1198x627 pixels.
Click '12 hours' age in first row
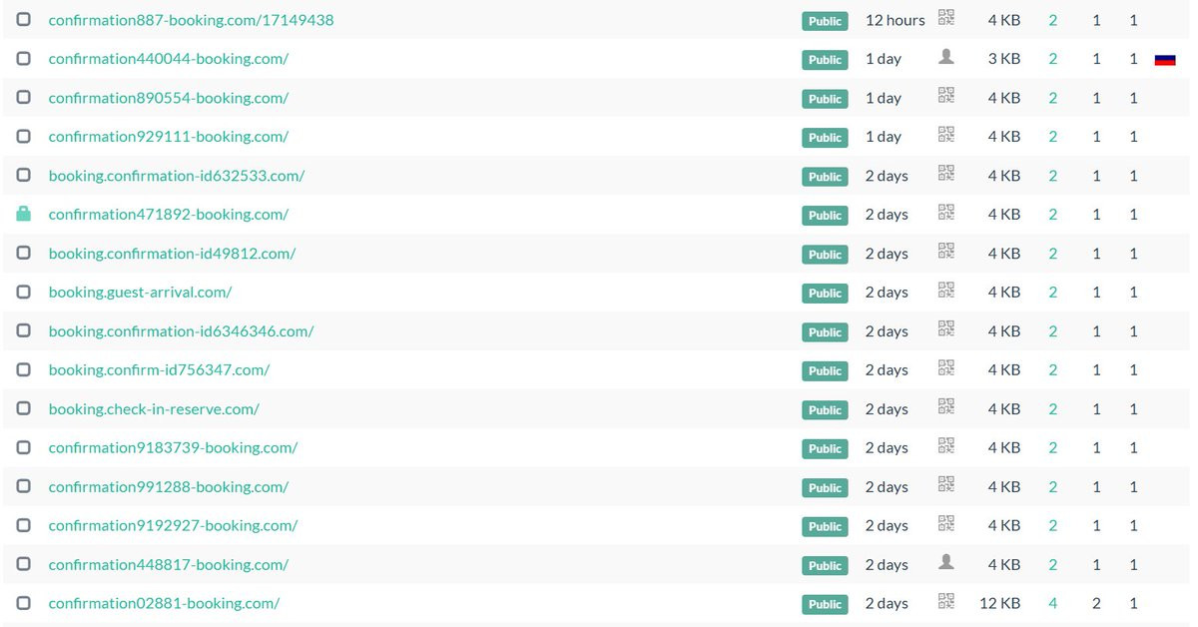pos(895,20)
